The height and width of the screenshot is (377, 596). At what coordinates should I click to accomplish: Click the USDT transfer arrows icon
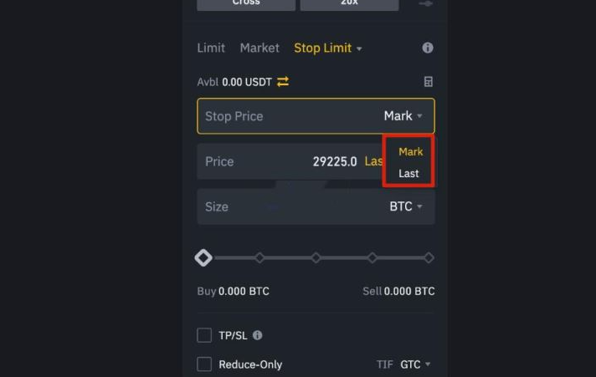coord(283,82)
